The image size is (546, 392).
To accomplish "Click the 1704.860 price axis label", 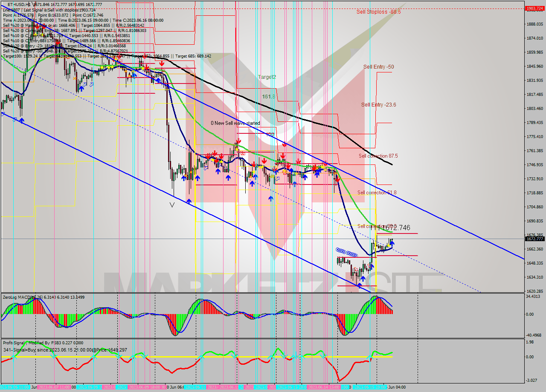I will [534, 207].
